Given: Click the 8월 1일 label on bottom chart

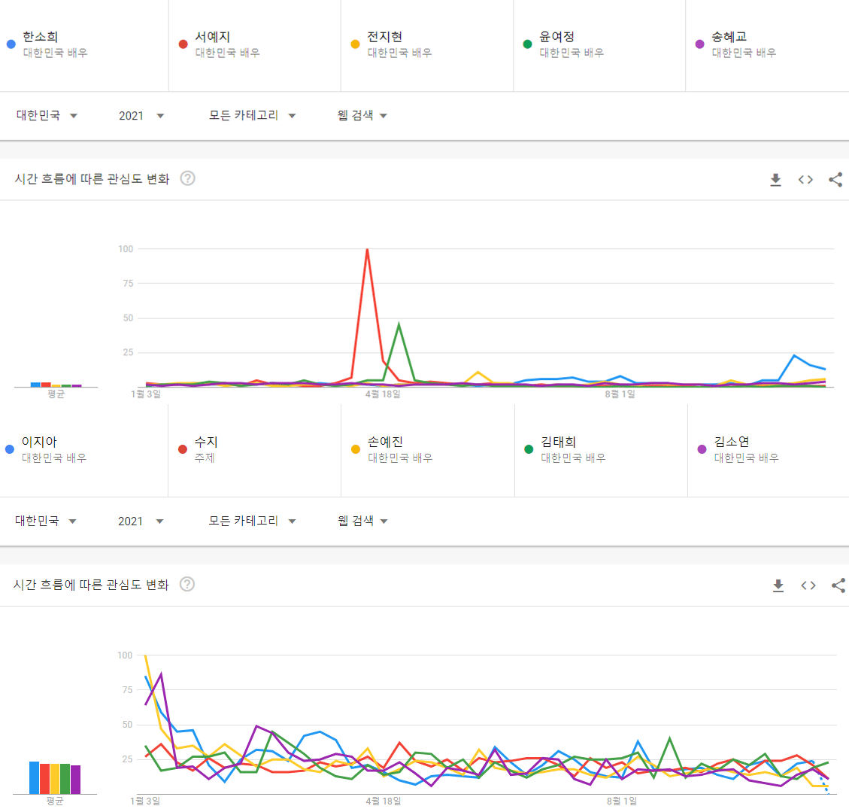Looking at the screenshot, I should click(x=622, y=801).
